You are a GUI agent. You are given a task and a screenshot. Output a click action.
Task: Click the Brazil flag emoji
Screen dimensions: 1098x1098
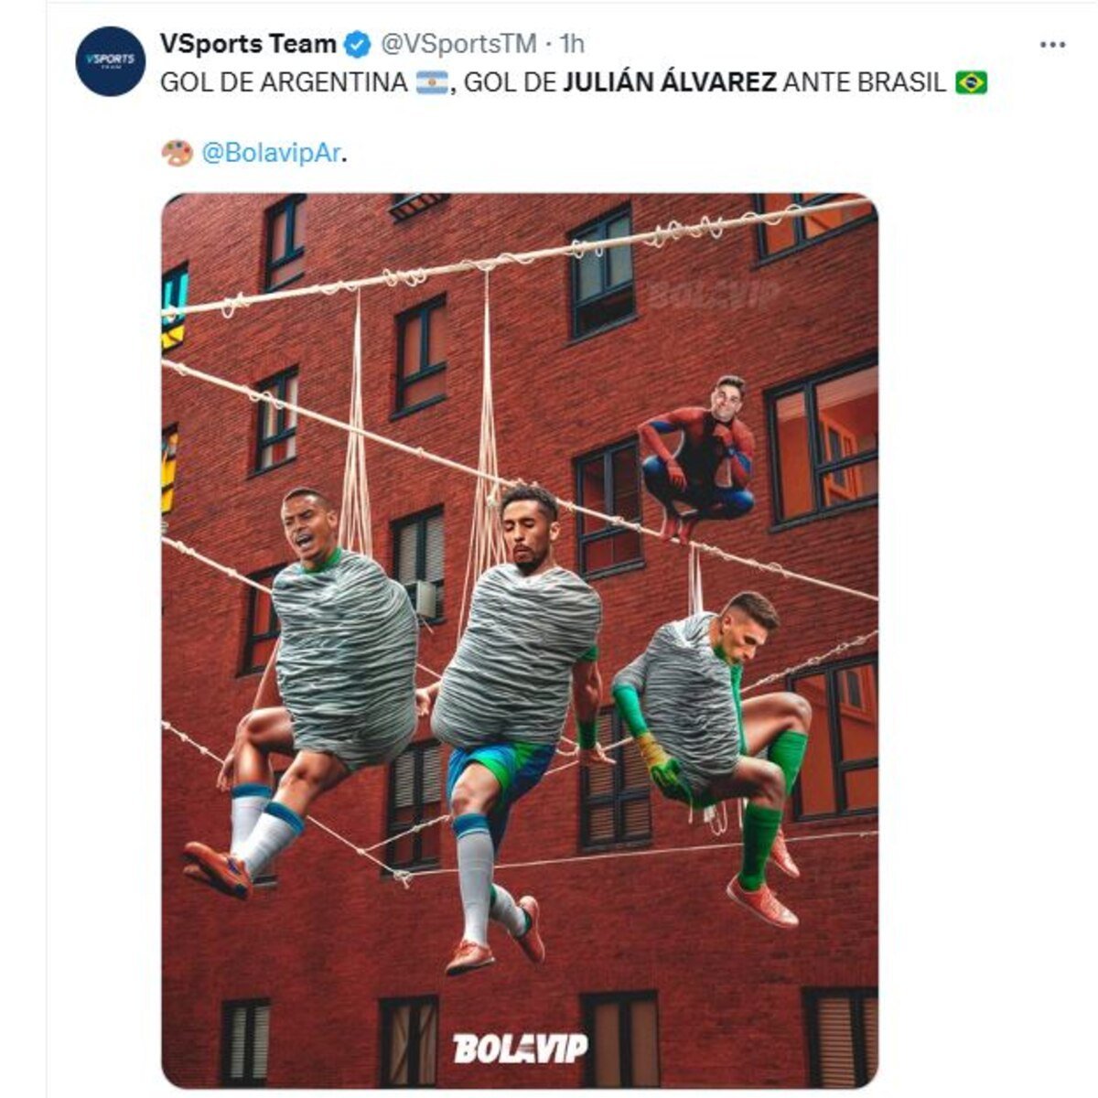(971, 83)
